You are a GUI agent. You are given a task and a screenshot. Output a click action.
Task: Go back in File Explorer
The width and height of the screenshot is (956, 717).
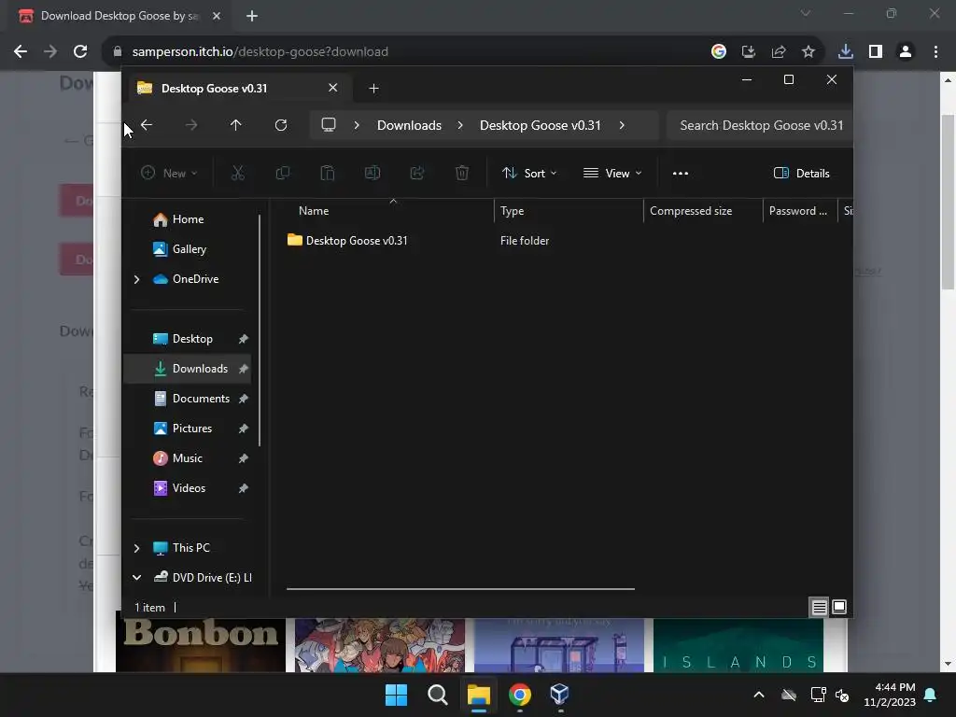point(147,125)
